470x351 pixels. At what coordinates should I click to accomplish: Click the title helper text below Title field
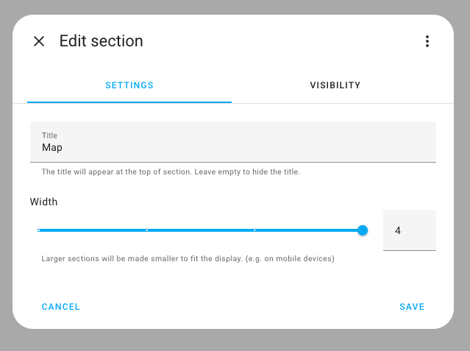pos(171,172)
